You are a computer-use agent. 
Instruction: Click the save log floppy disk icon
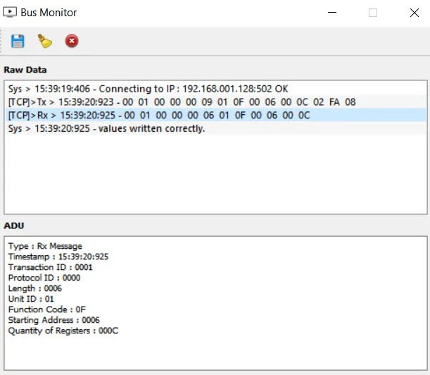click(18, 42)
